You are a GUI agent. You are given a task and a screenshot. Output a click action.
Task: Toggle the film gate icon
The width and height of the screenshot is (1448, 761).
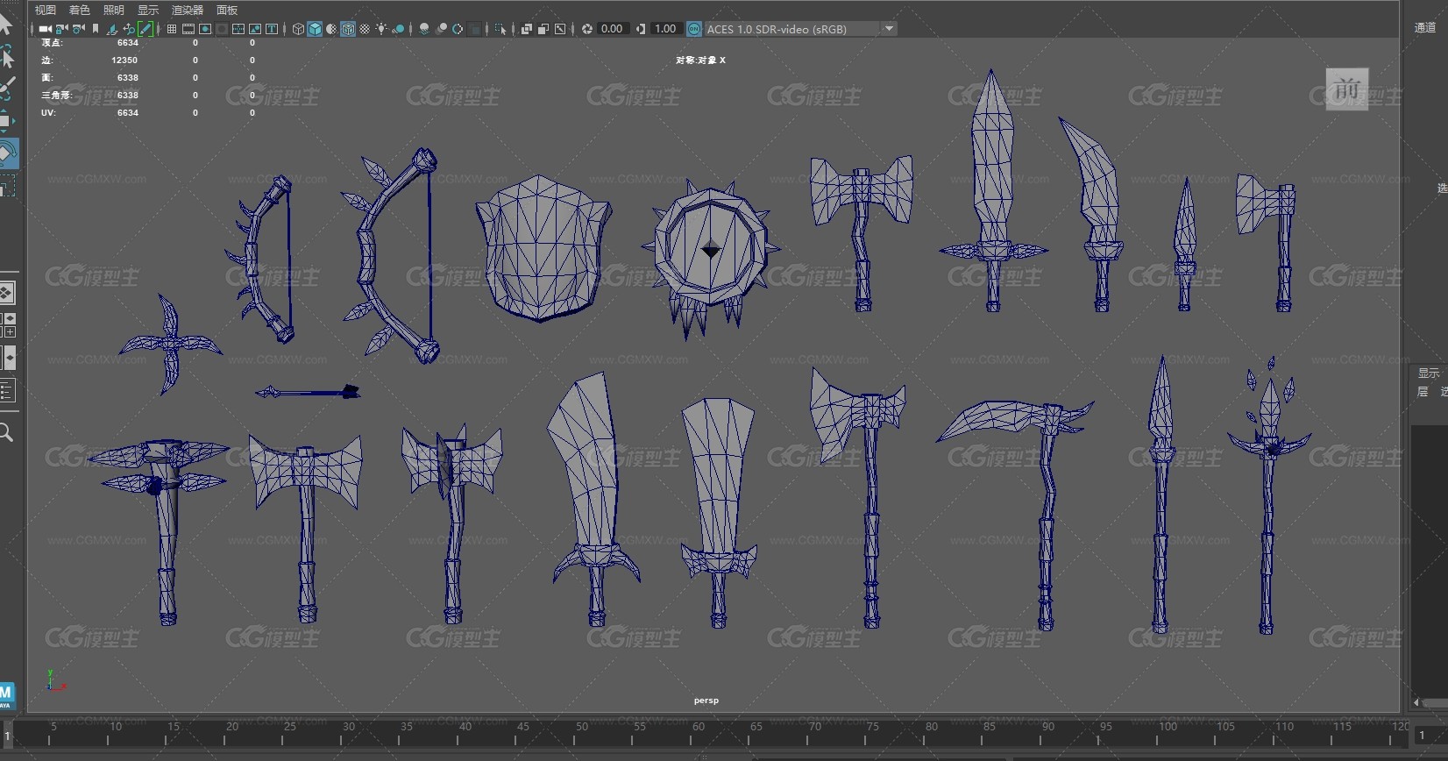(188, 29)
